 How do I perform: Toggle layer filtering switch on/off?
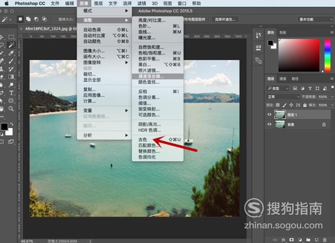[332, 88]
